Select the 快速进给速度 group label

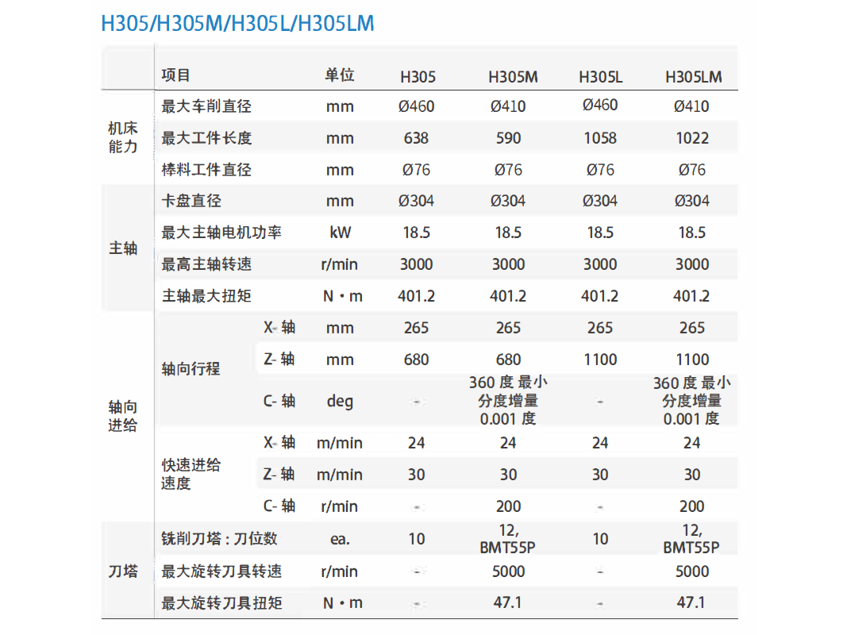tap(191, 474)
